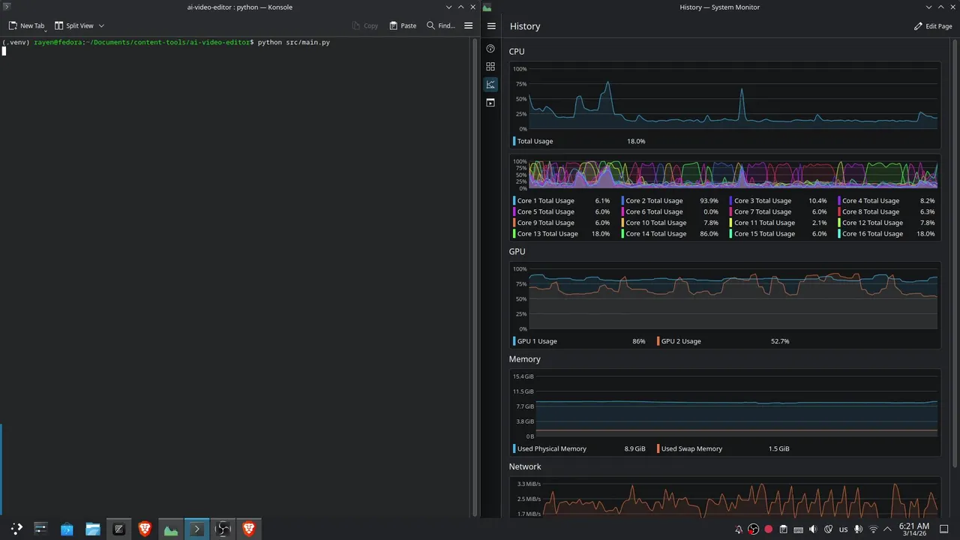Click the Used Physical Memory legend entry
Screen dimensions: 960x540
coord(580,448)
